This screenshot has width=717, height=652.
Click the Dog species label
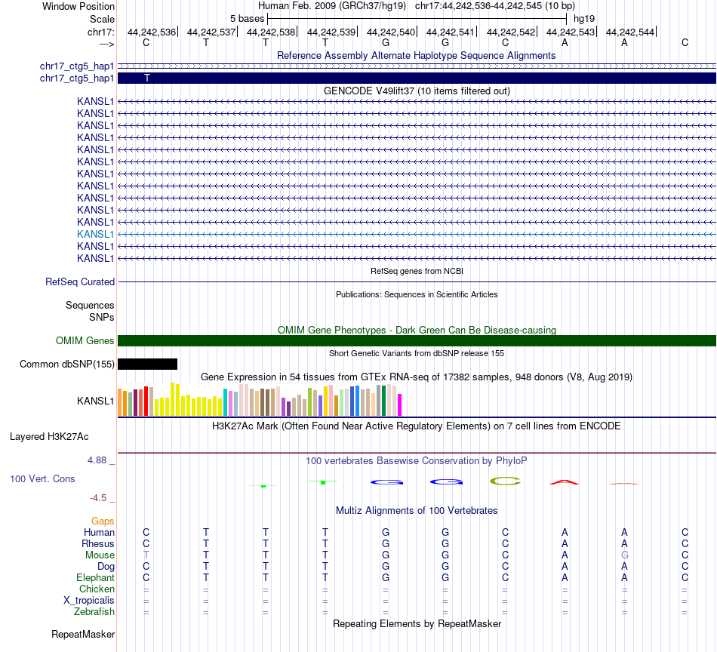[x=106, y=567]
